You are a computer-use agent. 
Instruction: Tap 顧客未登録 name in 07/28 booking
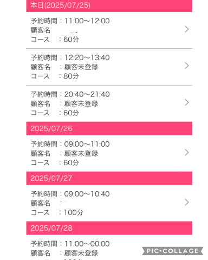(x=81, y=253)
